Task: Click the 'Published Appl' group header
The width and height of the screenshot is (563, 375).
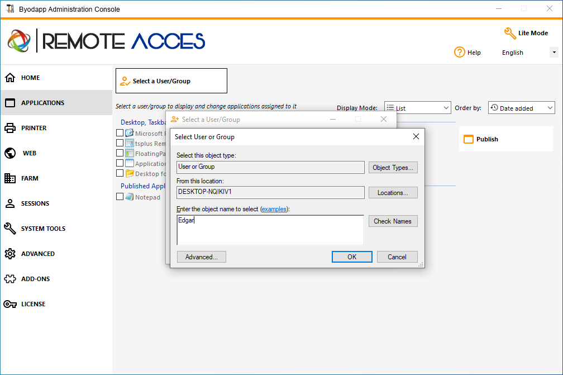Action: (x=143, y=186)
